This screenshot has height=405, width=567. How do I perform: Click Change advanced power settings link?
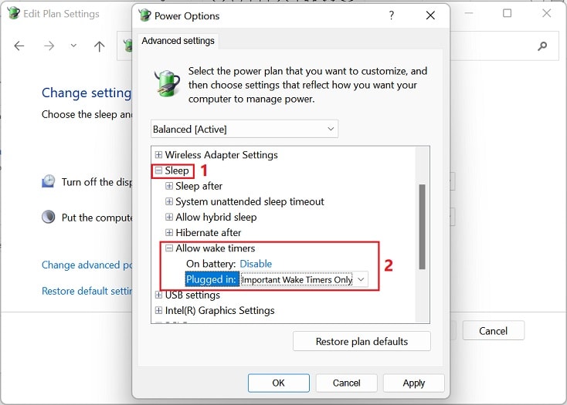[x=87, y=265]
